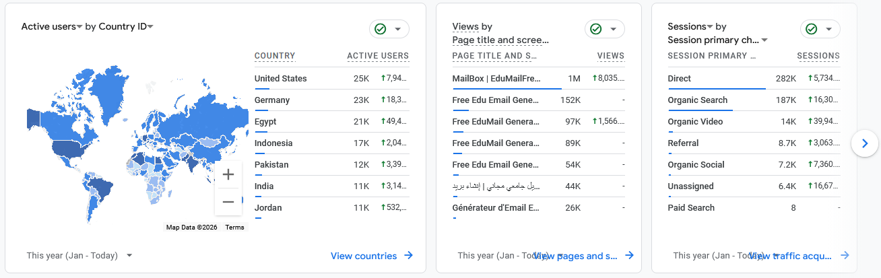Click the green check status icon on Views card
881x278 pixels.
595,29
